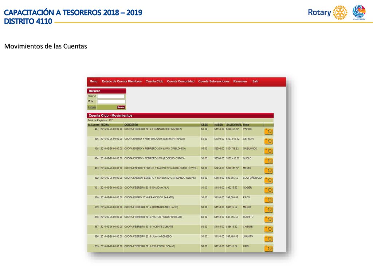Open camera icon for row 406 GERMAN

[268, 141]
